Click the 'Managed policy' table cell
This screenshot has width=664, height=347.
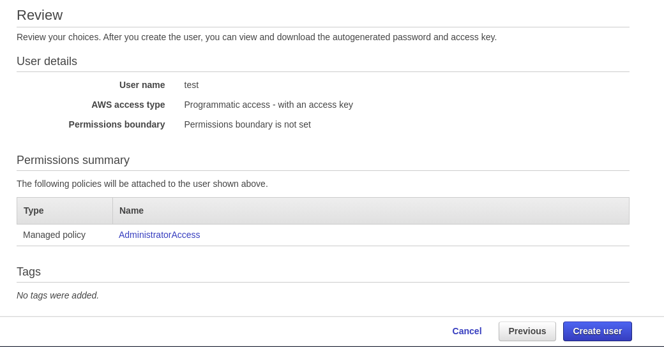[x=54, y=235]
